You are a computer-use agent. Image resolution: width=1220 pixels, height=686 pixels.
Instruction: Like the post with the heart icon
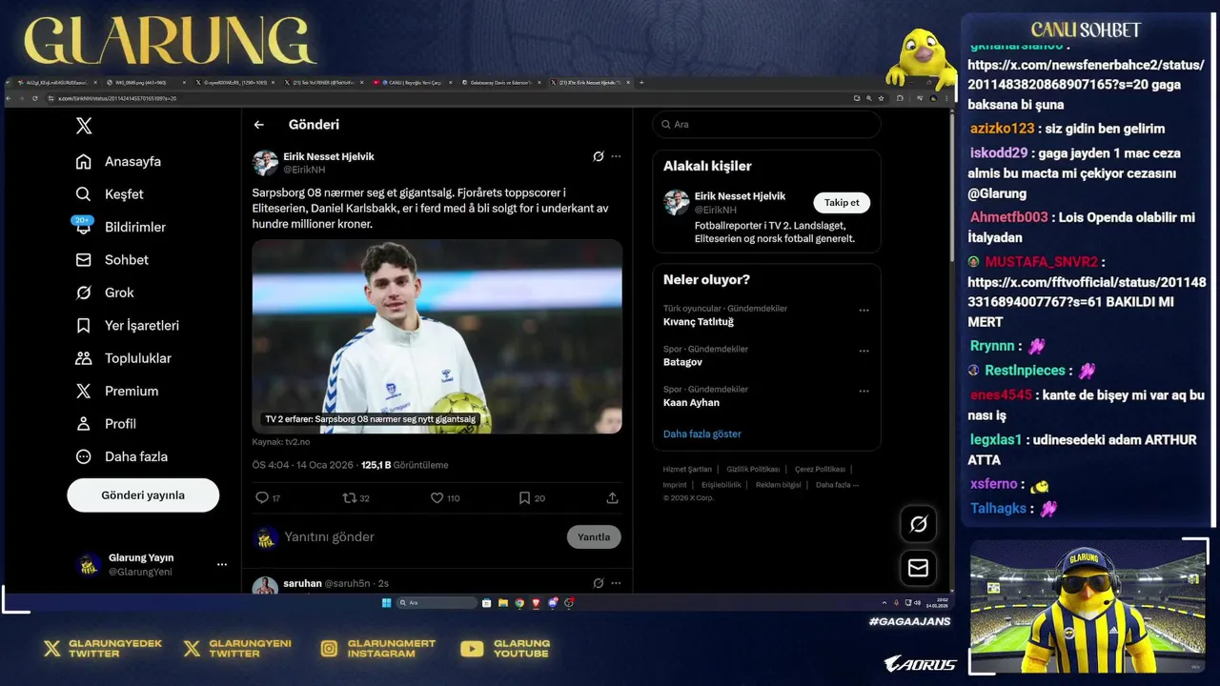tap(437, 497)
